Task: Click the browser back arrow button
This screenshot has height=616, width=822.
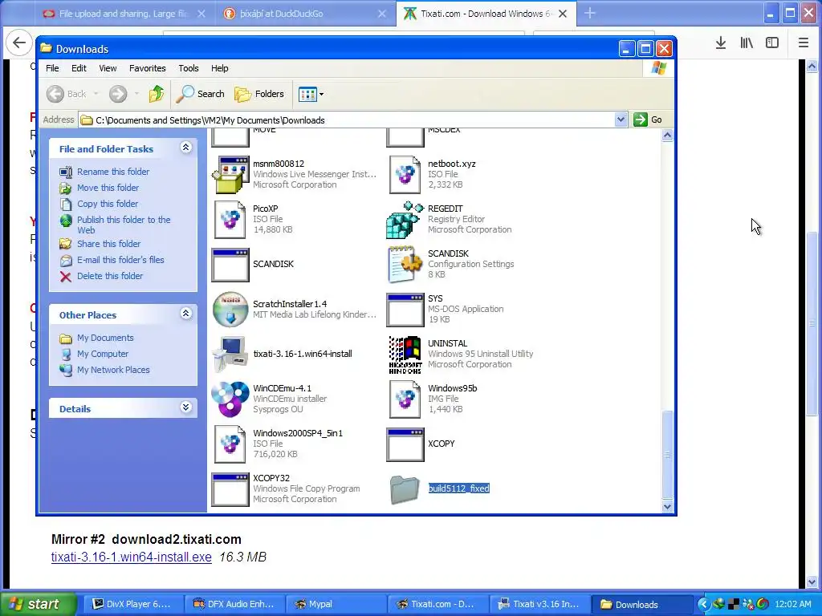Action: pyautogui.click(x=19, y=43)
